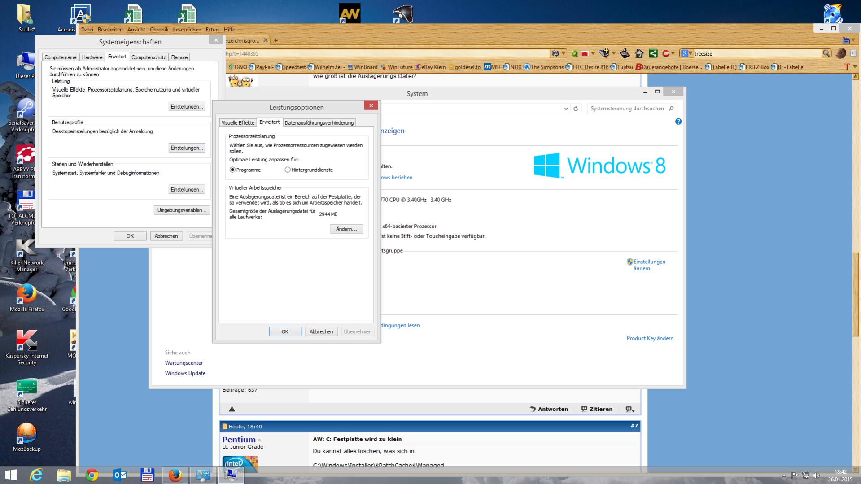Click the treesize search field in Firefox

(x=757, y=53)
